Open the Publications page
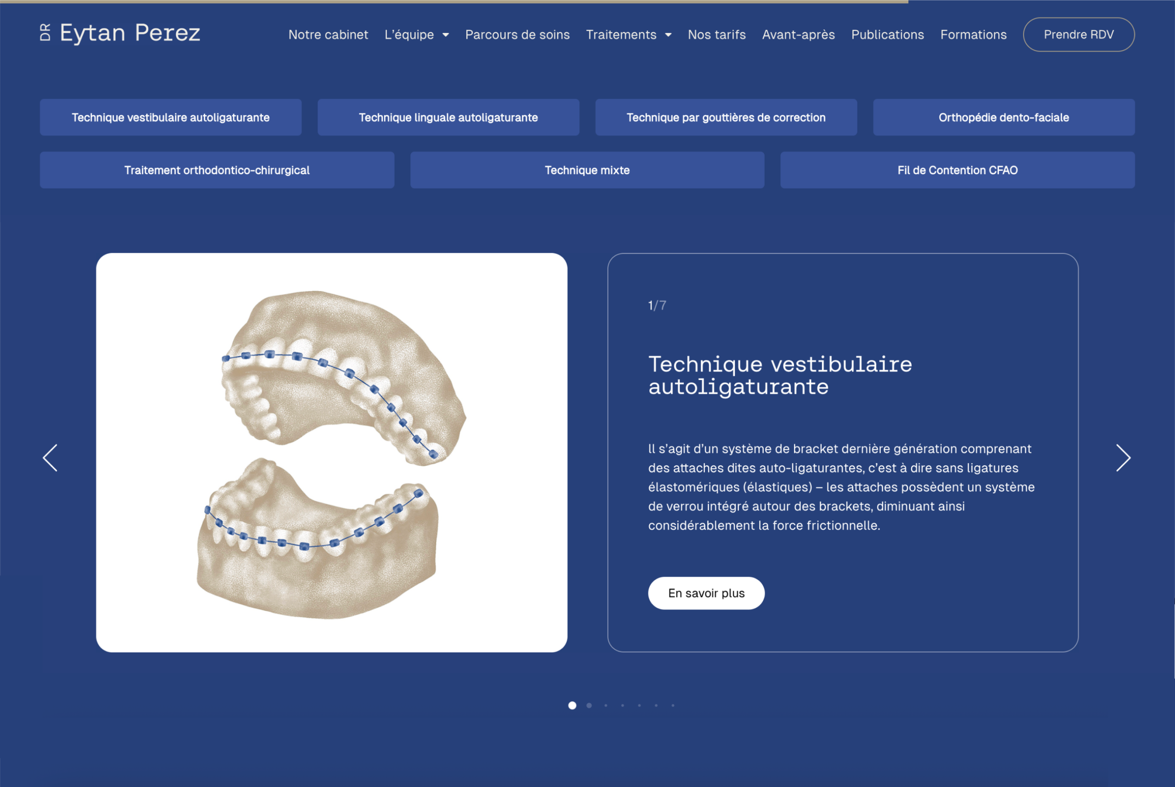Viewport: 1175px width, 787px height. click(x=887, y=34)
